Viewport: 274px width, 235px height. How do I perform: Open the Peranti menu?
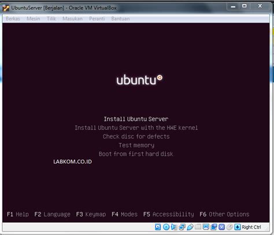tap(97, 18)
